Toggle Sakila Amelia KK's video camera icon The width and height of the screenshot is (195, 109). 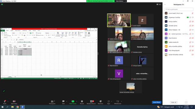(193, 42)
